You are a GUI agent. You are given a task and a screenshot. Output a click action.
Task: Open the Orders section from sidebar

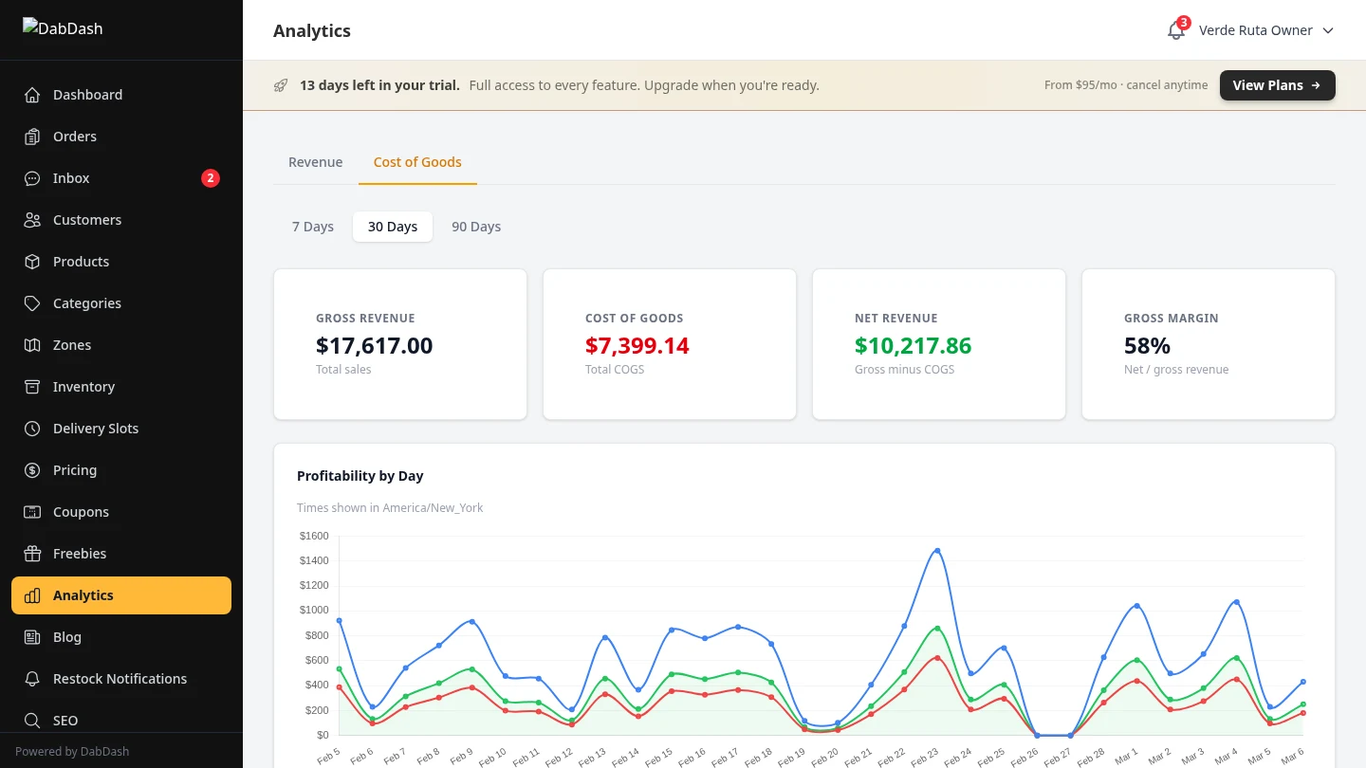click(74, 136)
